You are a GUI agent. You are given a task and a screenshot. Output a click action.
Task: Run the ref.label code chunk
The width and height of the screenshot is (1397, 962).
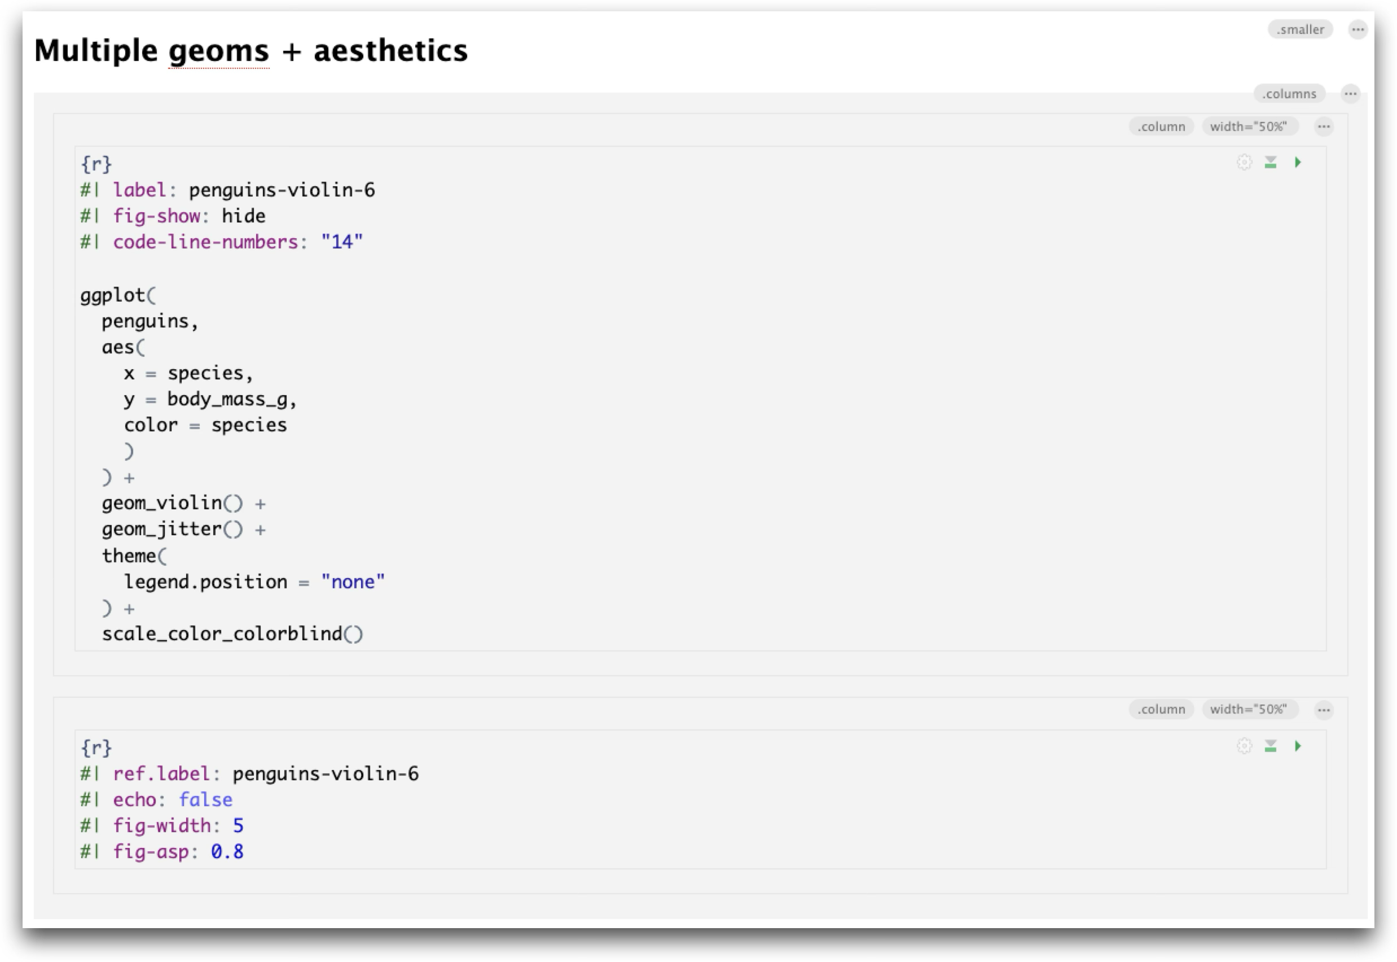[x=1298, y=746]
